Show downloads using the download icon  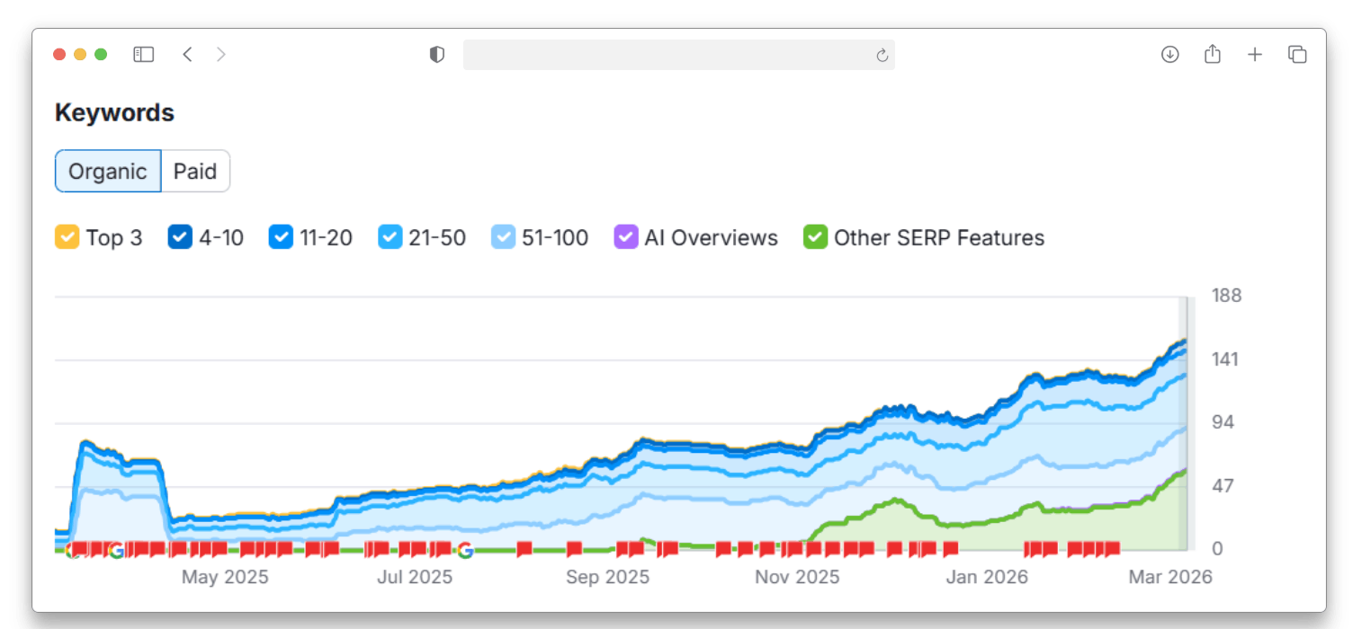pyautogui.click(x=1169, y=55)
